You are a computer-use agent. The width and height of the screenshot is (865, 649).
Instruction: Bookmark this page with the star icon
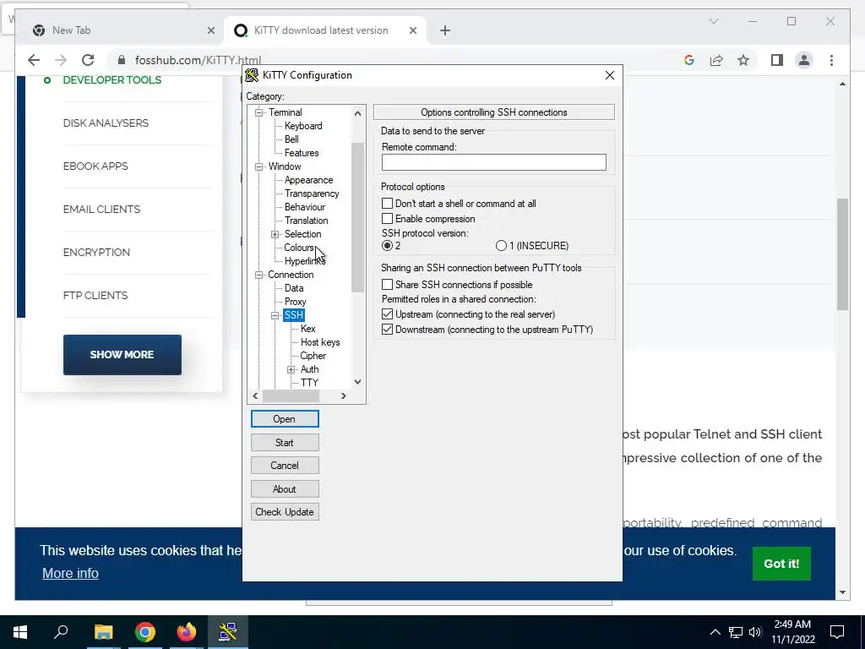tap(743, 60)
